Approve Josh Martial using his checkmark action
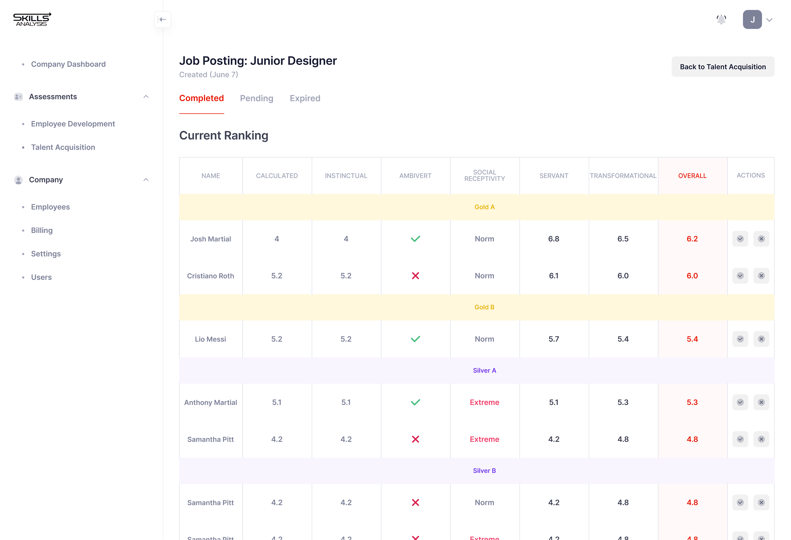Image resolution: width=791 pixels, height=540 pixels. tap(740, 239)
